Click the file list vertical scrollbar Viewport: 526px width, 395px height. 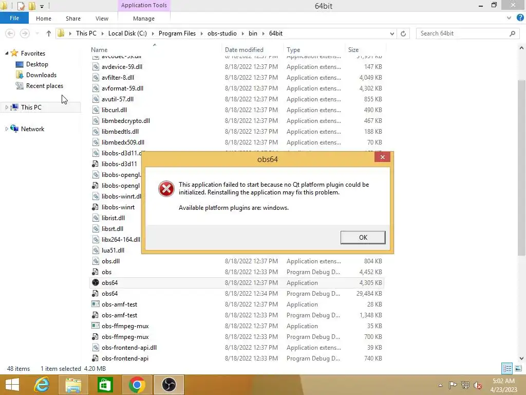point(521,168)
